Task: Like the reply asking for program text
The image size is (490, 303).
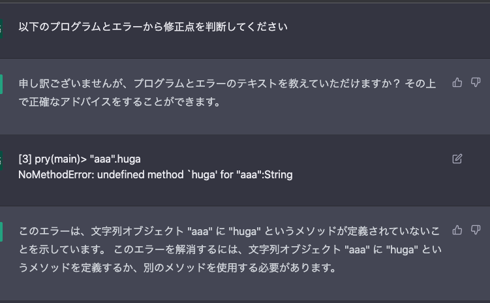Action: [457, 82]
